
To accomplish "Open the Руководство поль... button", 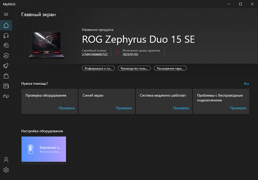I will point(134,68).
